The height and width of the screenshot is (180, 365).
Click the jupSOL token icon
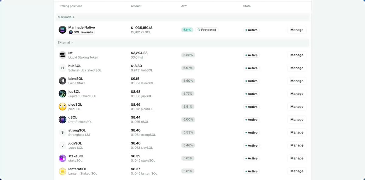[62, 94]
